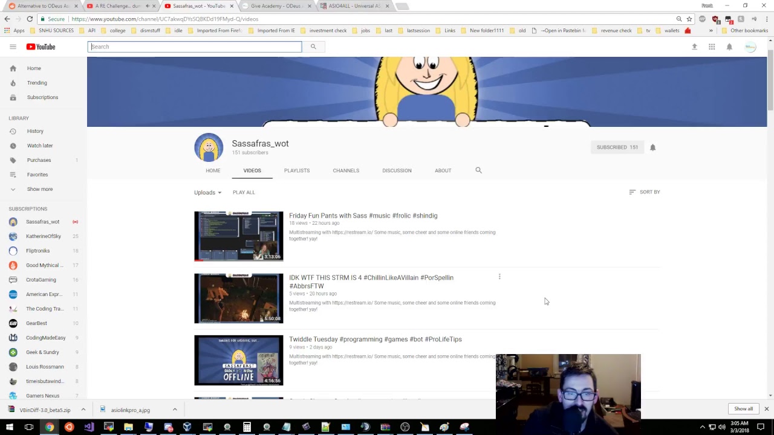Open Friday Fun Pants with Sass video title
The height and width of the screenshot is (435, 774).
pos(363,216)
